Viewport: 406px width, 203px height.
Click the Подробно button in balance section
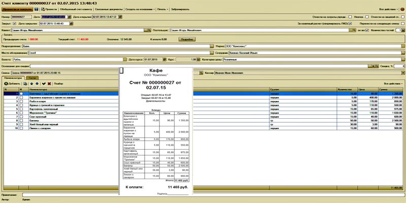pyautogui.click(x=187, y=39)
